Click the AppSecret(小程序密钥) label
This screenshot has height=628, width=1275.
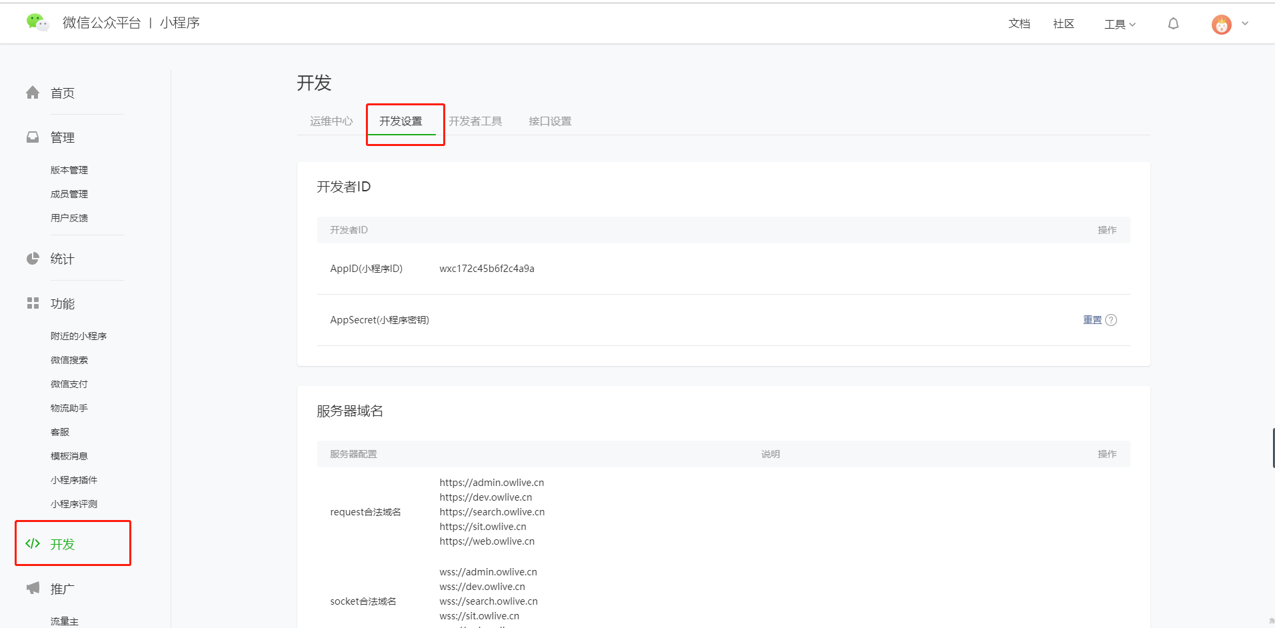380,320
